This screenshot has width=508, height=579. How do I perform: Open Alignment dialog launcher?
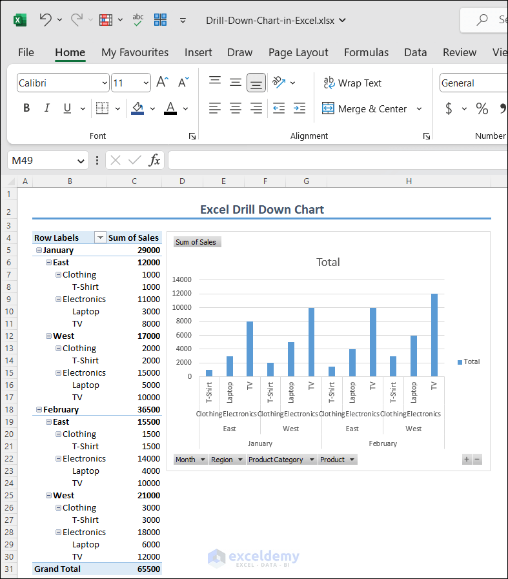click(x=427, y=136)
